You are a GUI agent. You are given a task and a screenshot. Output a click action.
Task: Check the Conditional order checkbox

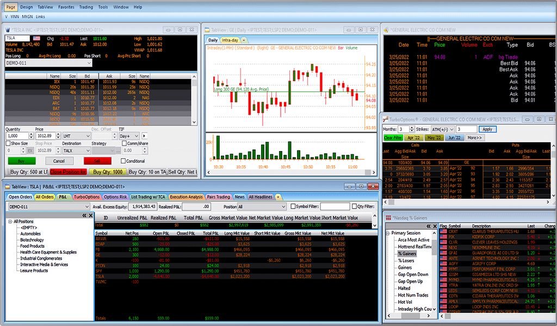pos(123,161)
